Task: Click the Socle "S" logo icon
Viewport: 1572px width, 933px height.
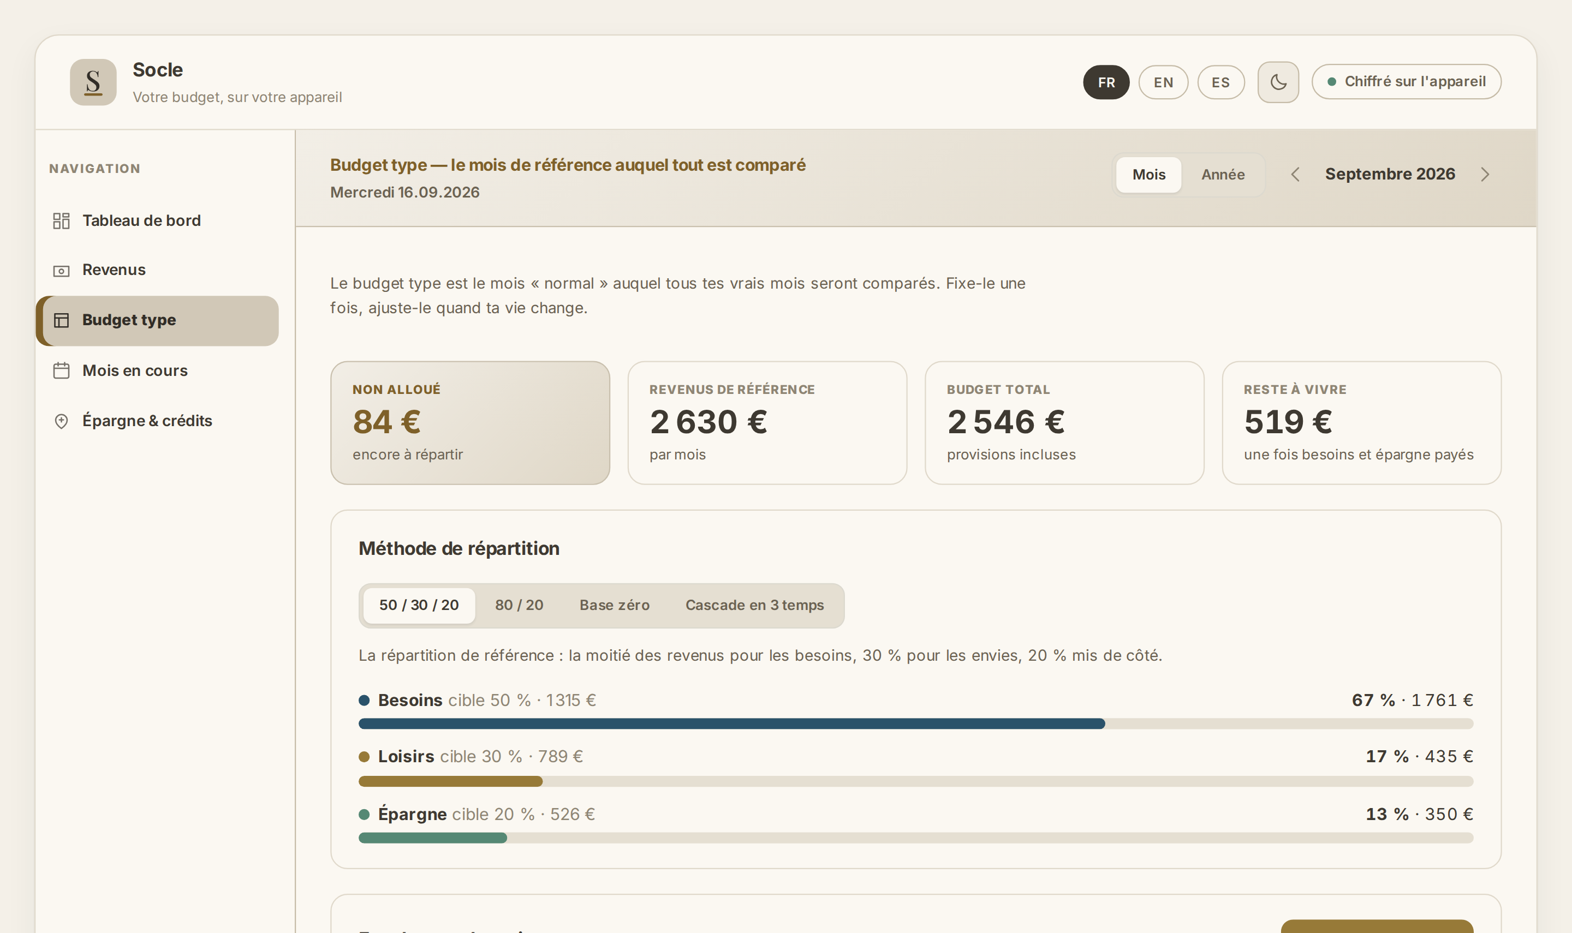Action: 93,82
